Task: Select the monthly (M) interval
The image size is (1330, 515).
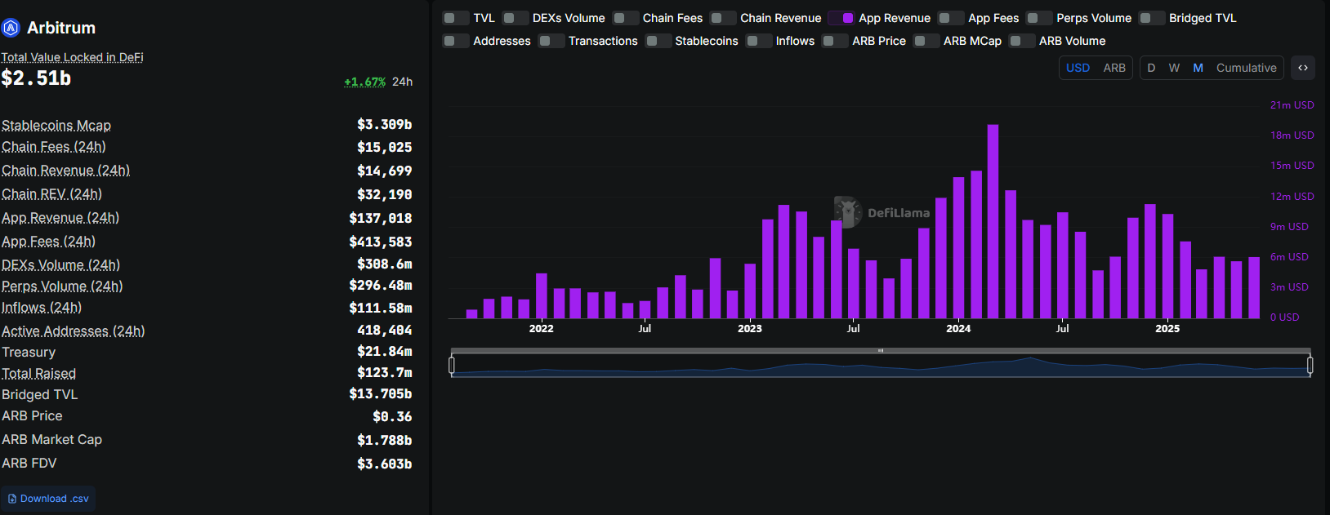Action: 1198,68
